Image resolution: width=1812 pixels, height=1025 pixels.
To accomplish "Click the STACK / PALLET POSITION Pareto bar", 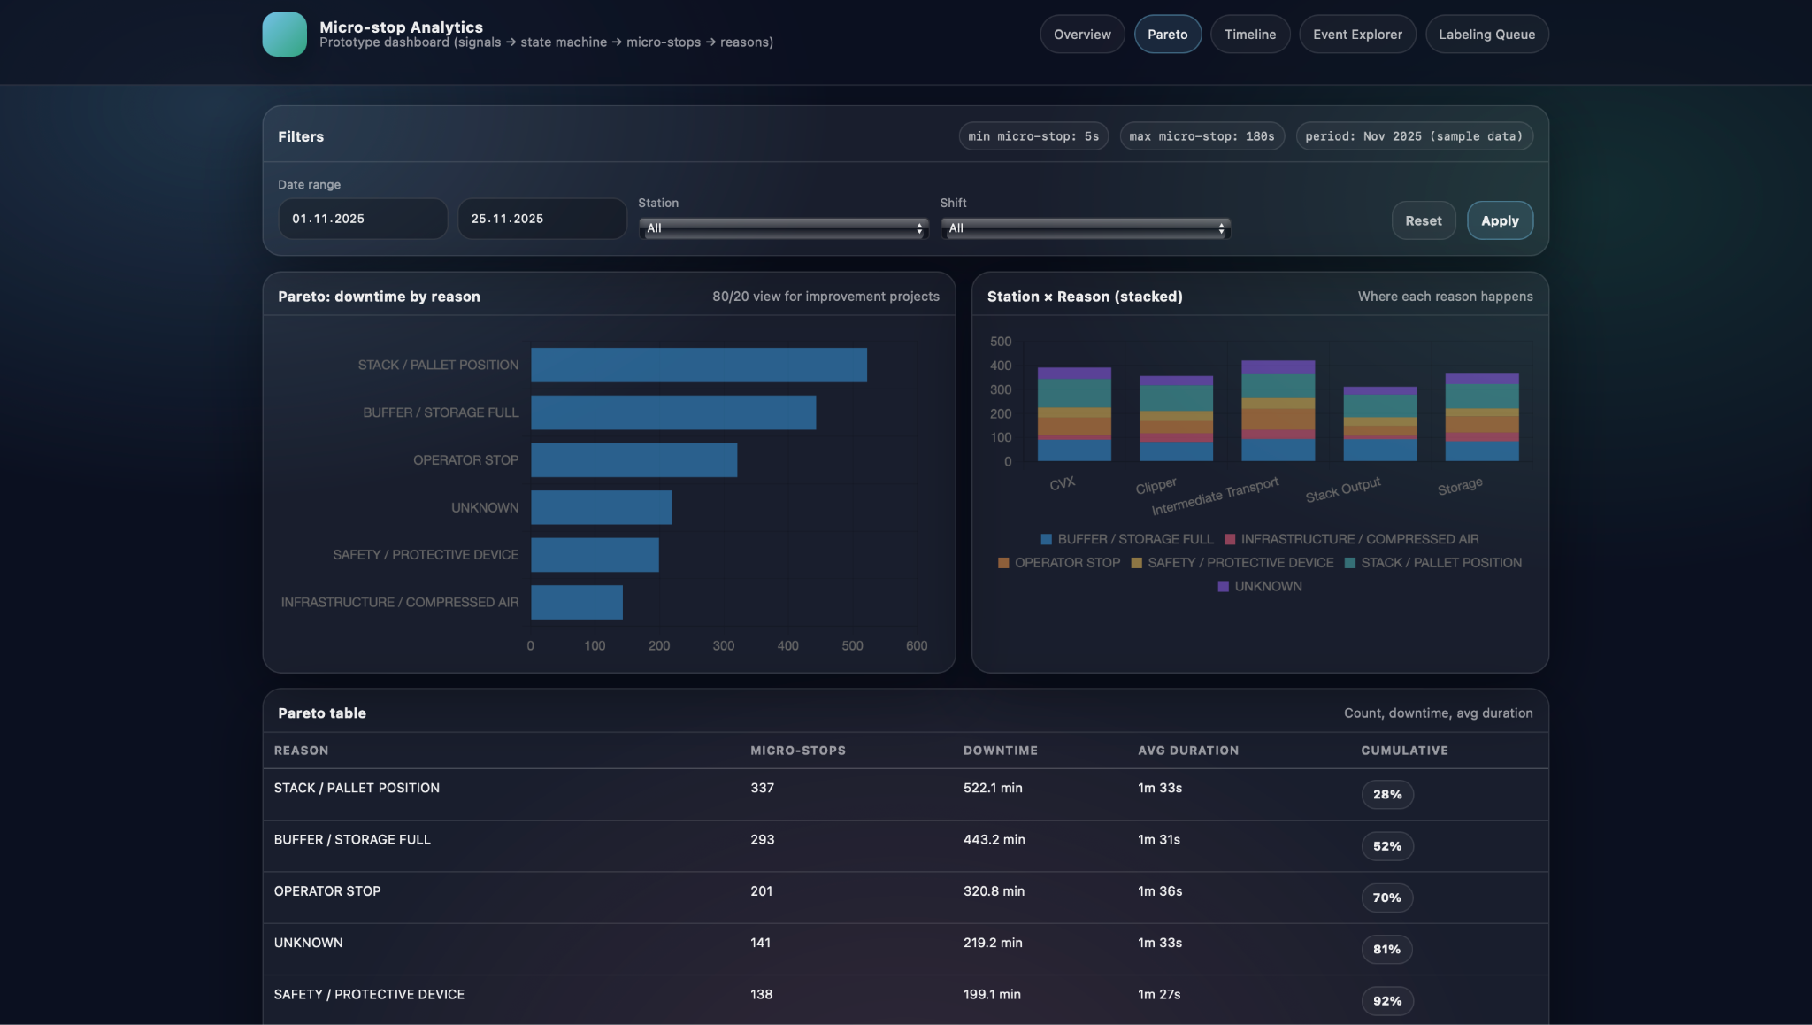I will 698,366.
